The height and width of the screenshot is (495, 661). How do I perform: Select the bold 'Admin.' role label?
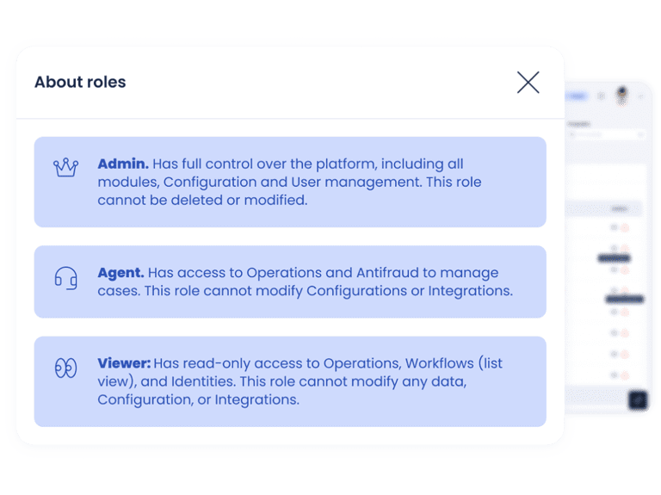click(x=123, y=164)
